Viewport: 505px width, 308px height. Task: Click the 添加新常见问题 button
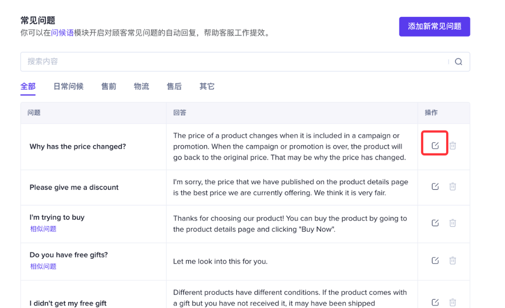(434, 27)
